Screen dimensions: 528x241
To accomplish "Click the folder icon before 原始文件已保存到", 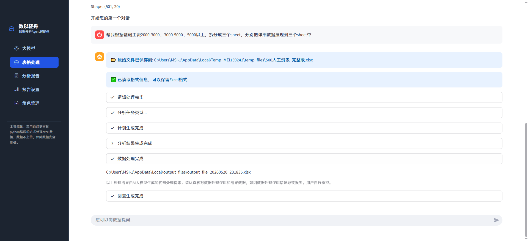I will 113,60.
